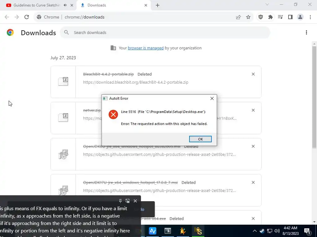
Task: Open the BleachBit download URL link
Action: click(136, 82)
